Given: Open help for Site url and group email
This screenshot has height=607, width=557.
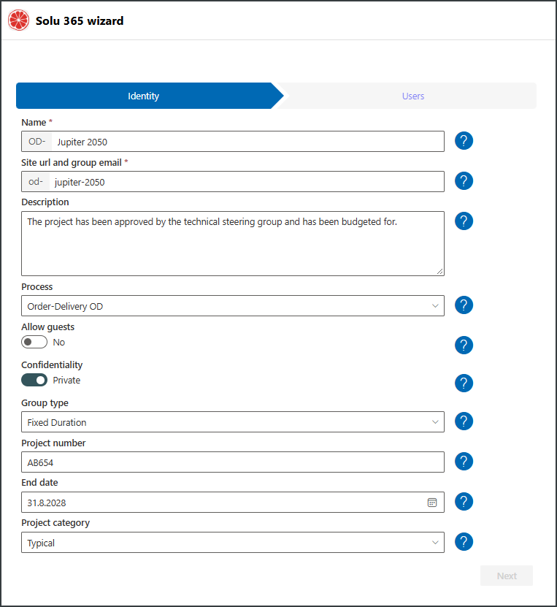Looking at the screenshot, I should point(464,180).
